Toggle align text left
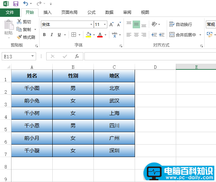The image size is (216, 182). click(129, 35)
